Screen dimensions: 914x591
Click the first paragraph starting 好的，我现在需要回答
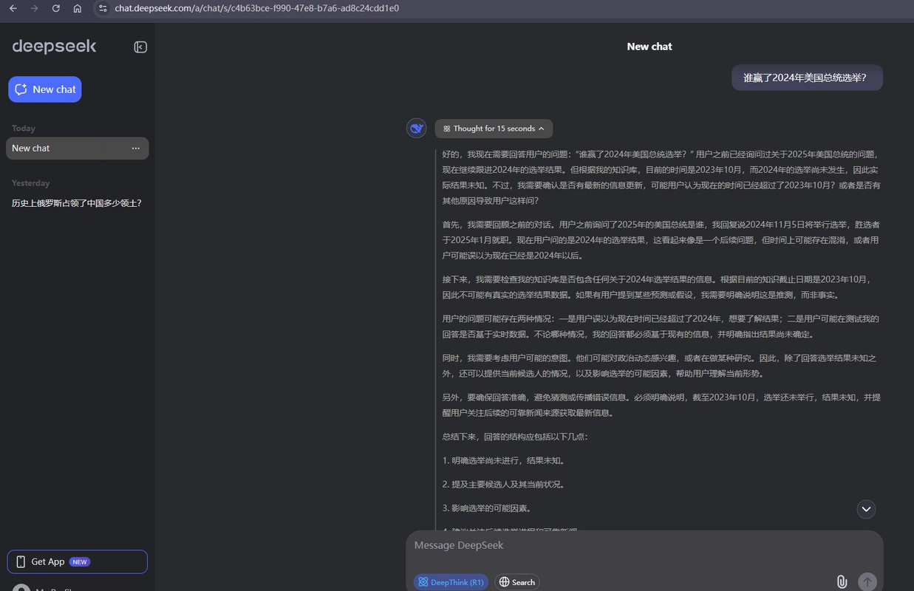(661, 177)
